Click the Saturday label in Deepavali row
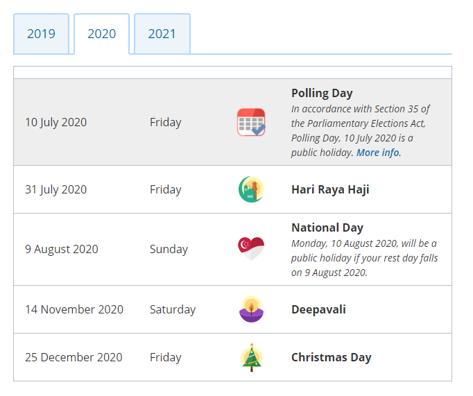This screenshot has height=396, width=473. click(x=173, y=310)
